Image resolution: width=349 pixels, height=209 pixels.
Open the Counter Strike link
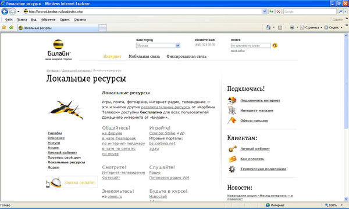(162, 133)
